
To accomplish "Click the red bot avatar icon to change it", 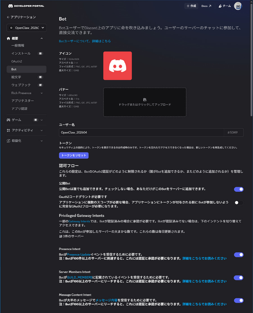I will [118, 65].
